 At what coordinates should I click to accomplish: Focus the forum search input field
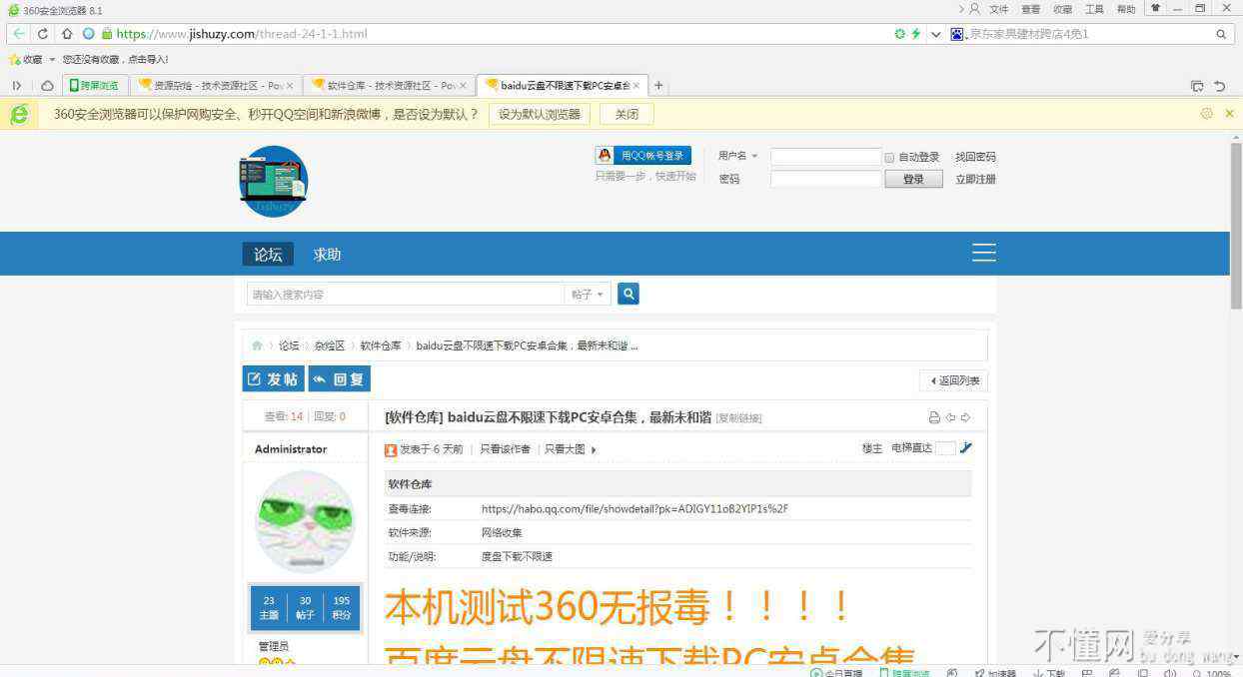coord(405,295)
